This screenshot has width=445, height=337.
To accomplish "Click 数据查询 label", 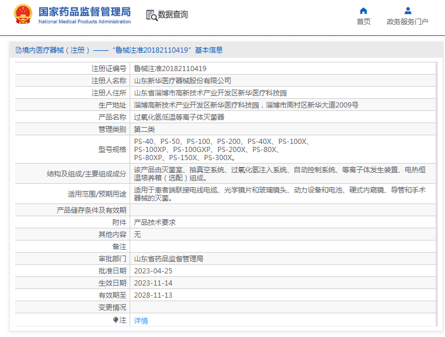I will (172, 14).
